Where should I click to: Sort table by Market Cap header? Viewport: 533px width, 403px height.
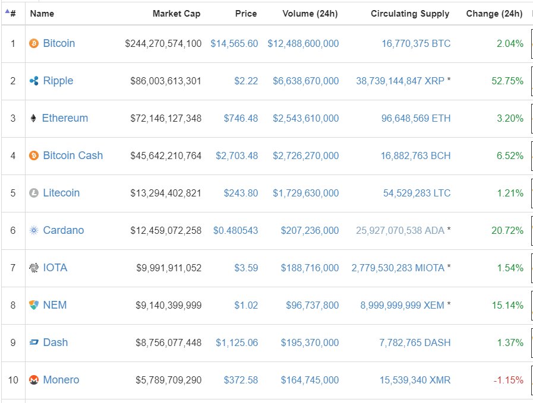click(x=176, y=14)
